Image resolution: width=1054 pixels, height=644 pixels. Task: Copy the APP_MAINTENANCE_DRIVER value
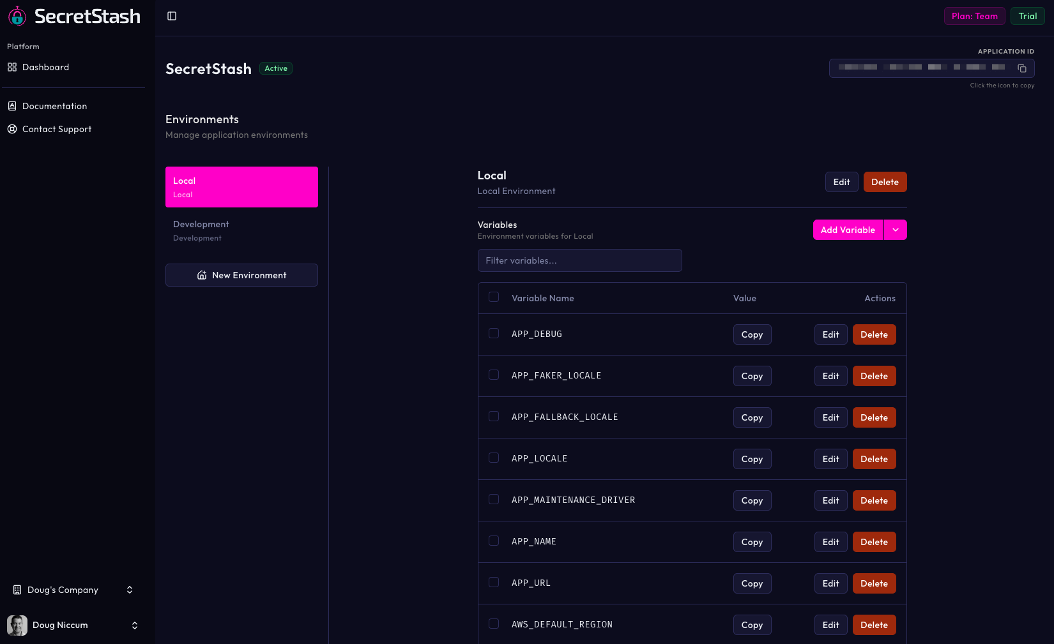click(x=752, y=500)
